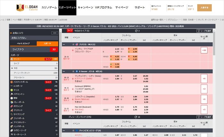Open the 言語: 日本語 language dropdown

point(189,20)
